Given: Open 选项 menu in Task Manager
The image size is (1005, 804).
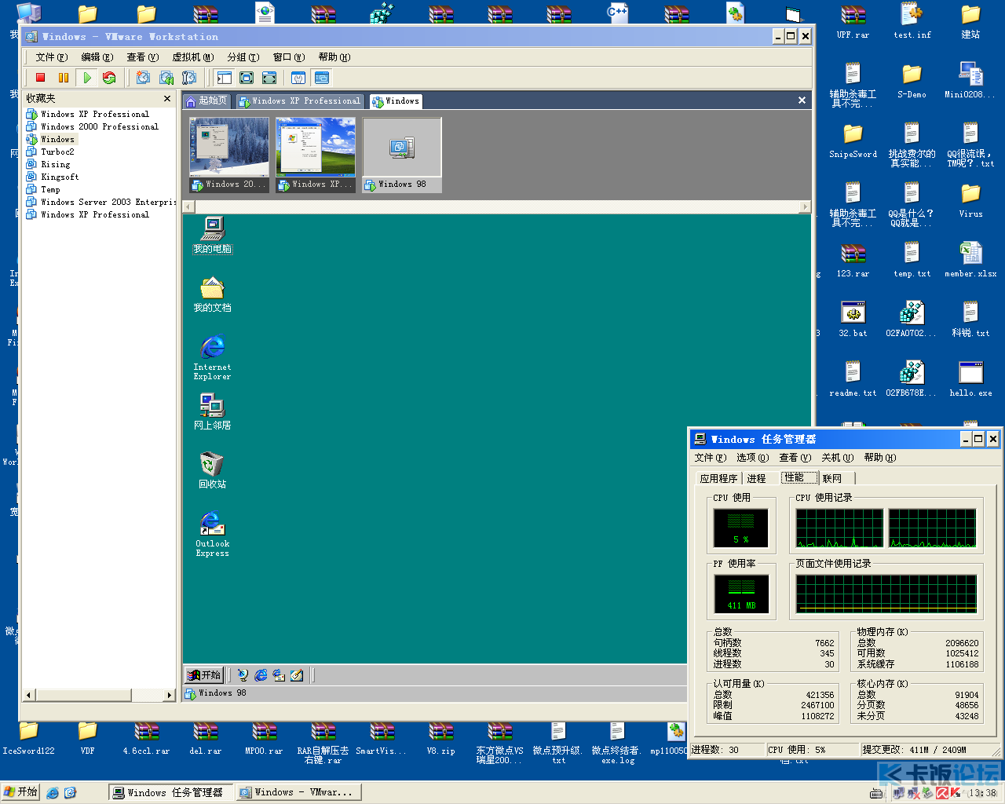Looking at the screenshot, I should tap(752, 458).
